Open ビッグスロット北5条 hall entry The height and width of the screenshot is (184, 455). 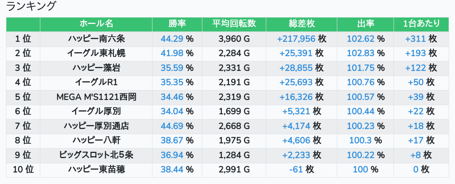96,155
